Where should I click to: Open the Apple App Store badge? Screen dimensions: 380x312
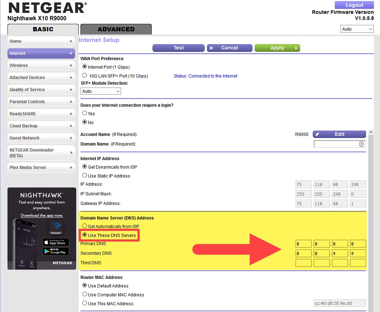pos(56,242)
